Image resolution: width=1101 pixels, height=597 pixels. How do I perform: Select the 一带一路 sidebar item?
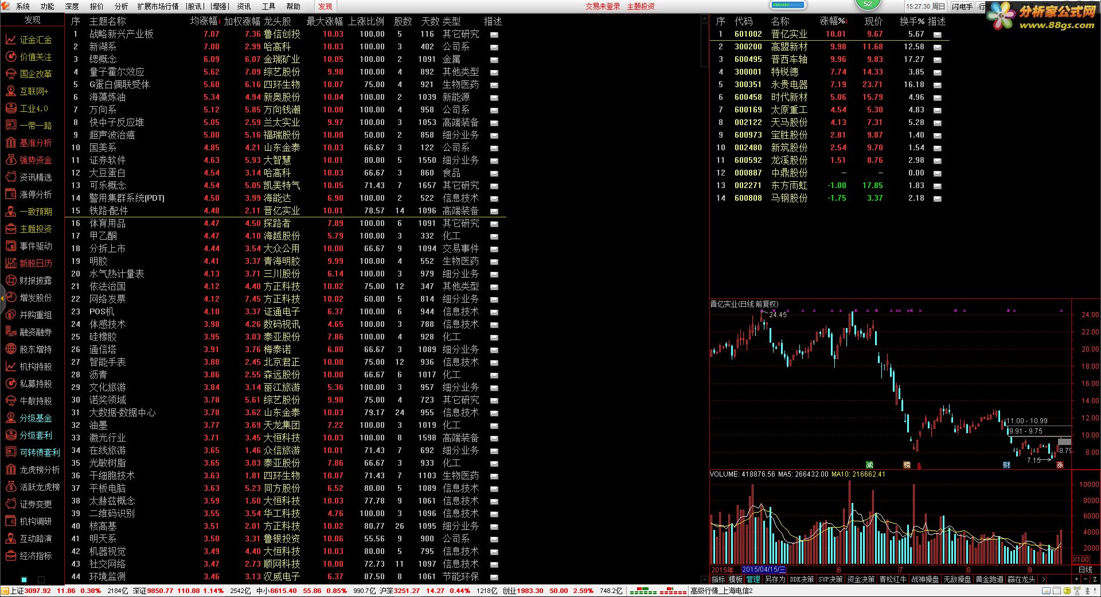click(29, 126)
